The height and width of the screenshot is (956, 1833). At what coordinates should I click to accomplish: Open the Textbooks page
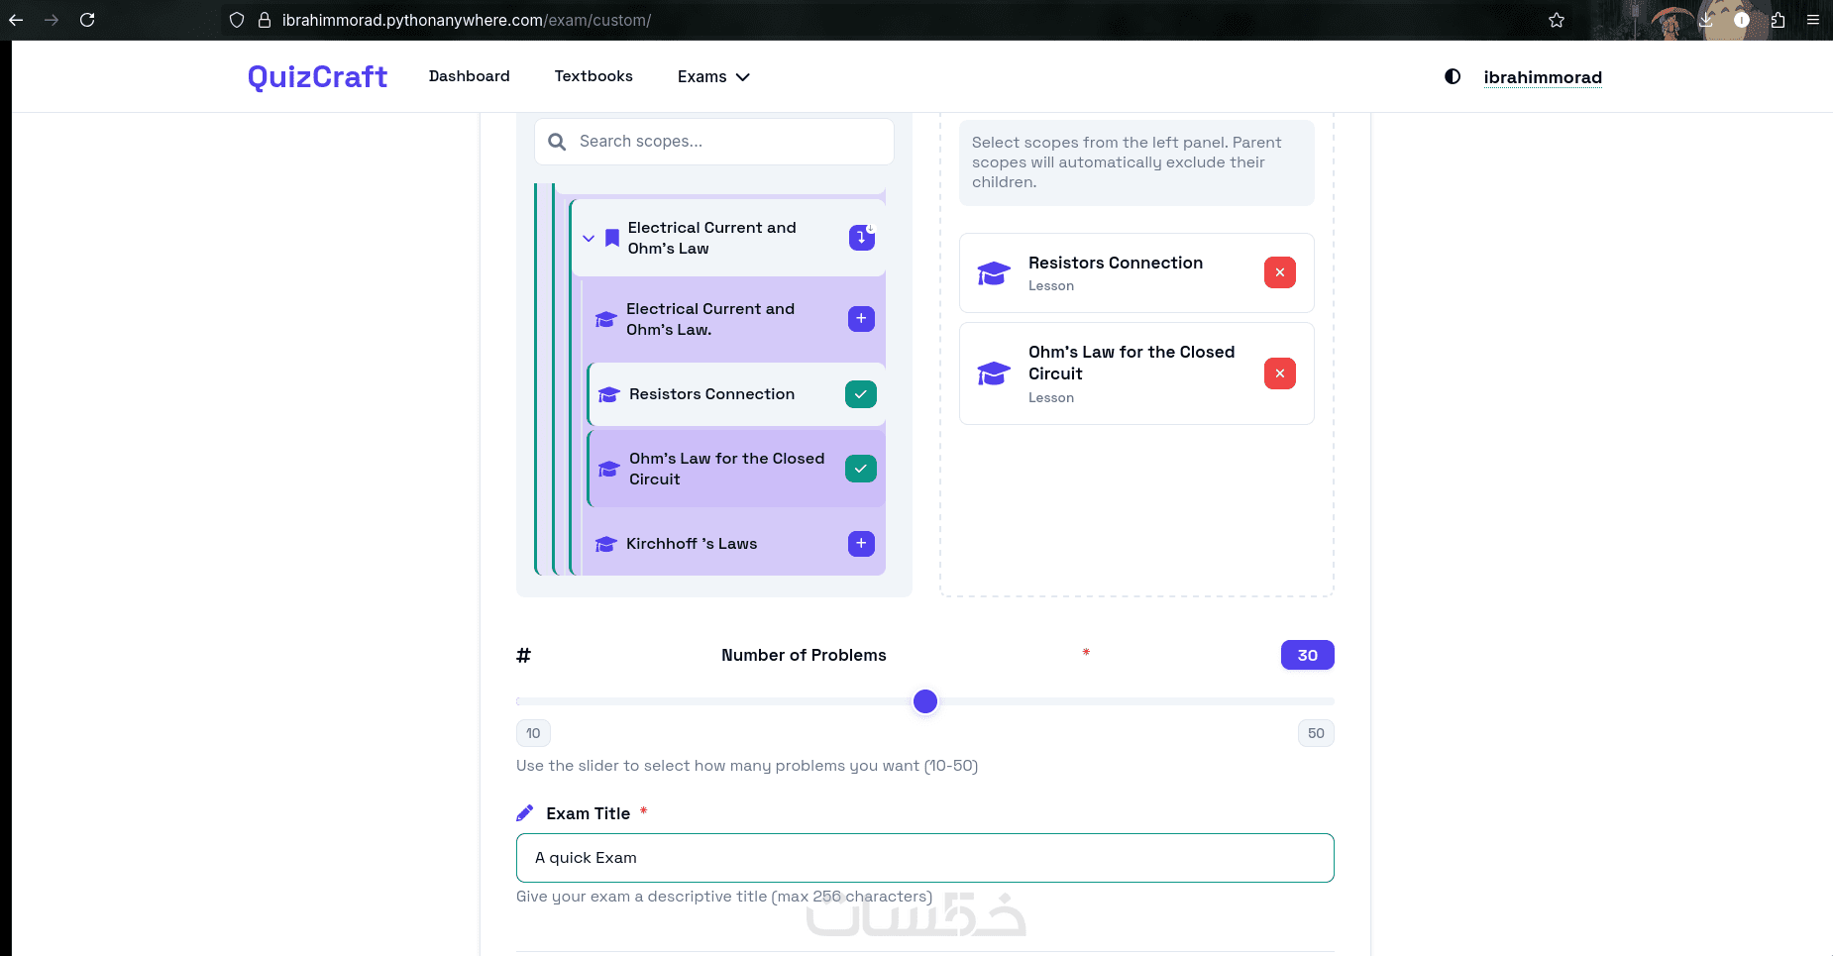click(x=593, y=76)
